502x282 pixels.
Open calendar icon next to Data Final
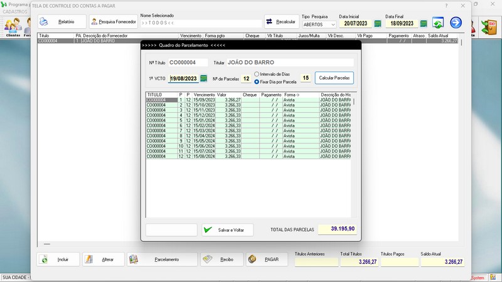424,24
